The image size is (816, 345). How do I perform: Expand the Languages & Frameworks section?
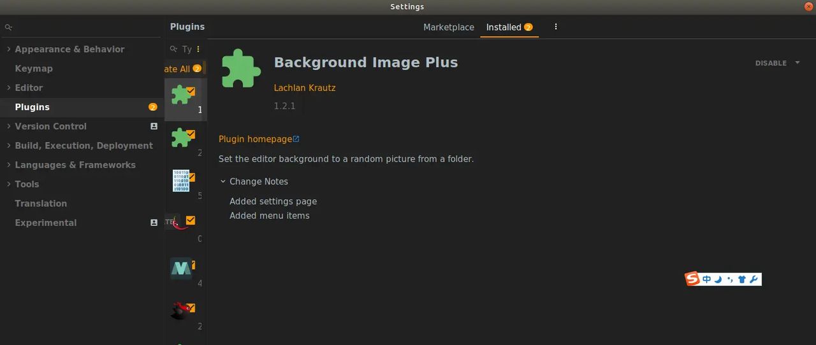tap(8, 165)
